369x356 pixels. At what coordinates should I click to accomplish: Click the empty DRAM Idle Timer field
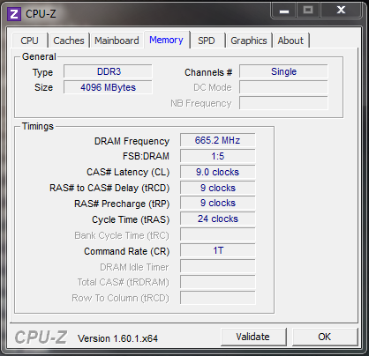tap(218, 266)
